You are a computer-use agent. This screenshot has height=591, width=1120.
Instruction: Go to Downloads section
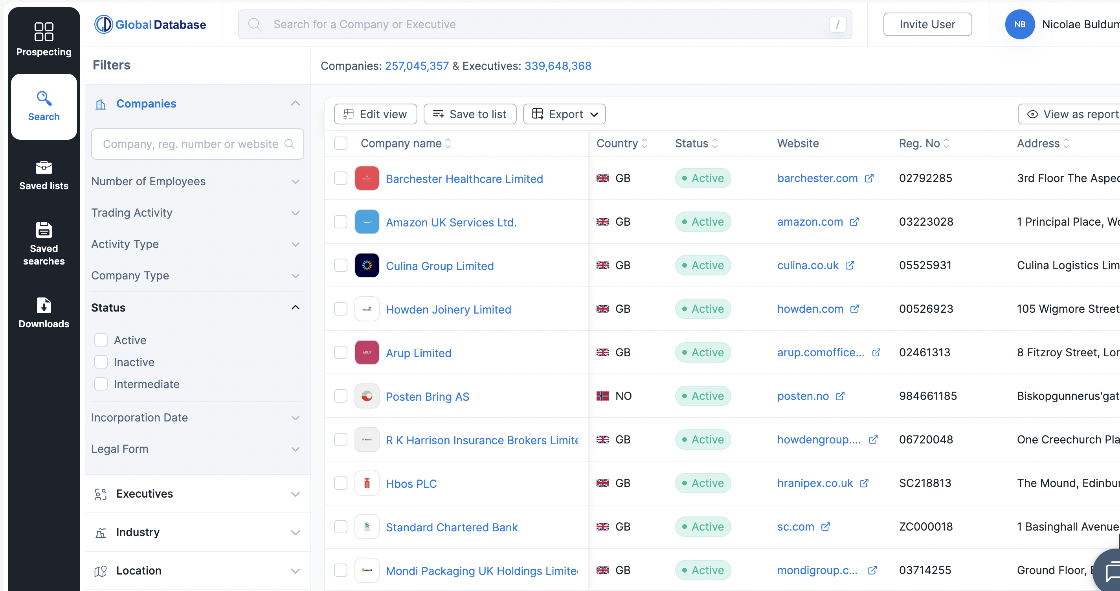click(x=44, y=313)
